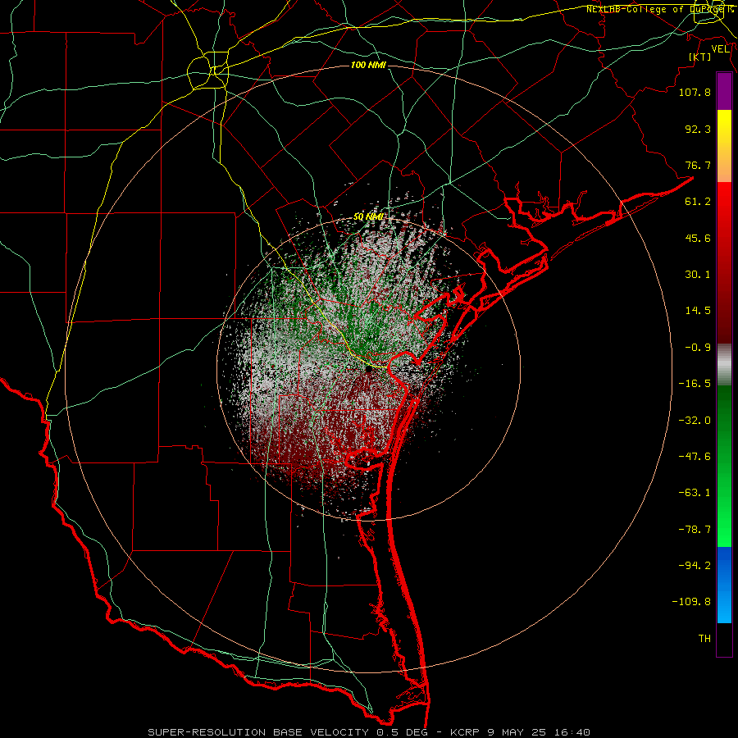Click the 92.3 legend value
The image size is (738, 738).
click(698, 129)
